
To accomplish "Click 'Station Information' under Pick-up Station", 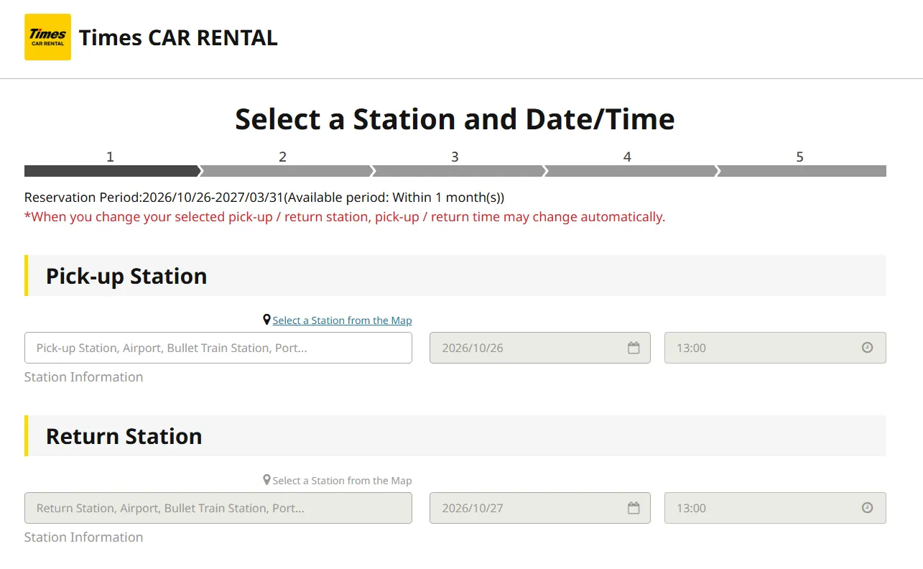I will coord(83,377).
